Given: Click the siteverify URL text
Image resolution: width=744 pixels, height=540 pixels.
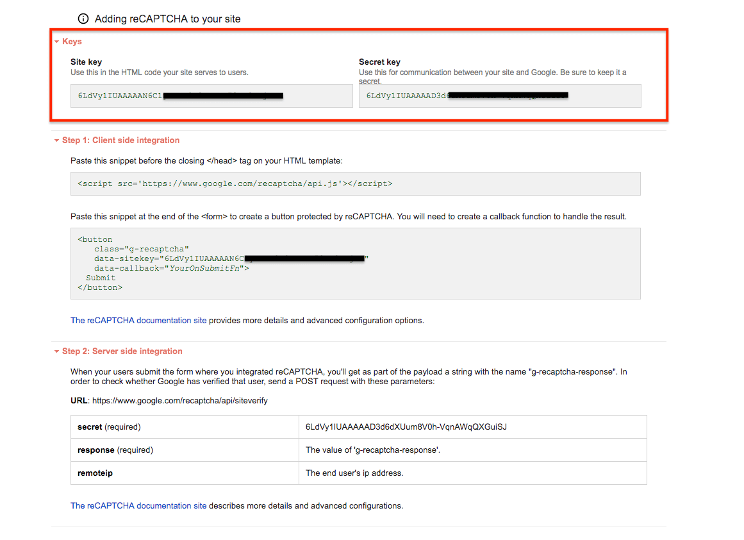Looking at the screenshot, I should click(x=179, y=400).
